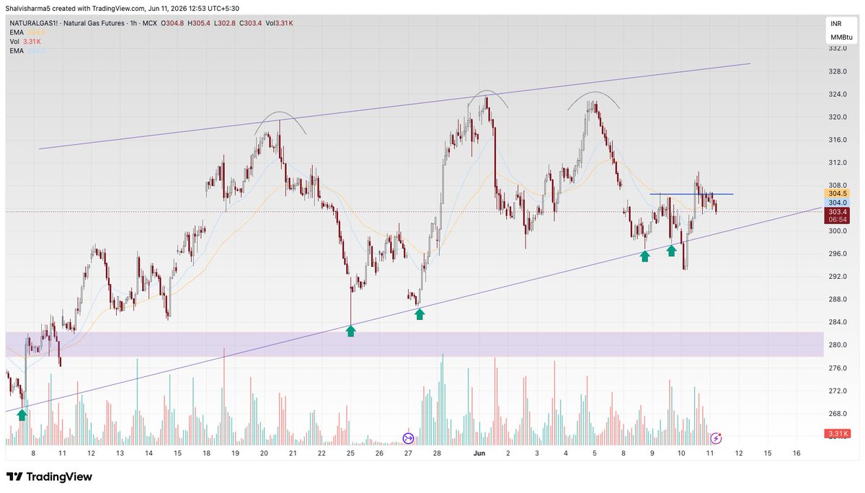865x493 pixels.
Task: Select the blue horizontal line near 306
Action: pyautogui.click(x=692, y=194)
